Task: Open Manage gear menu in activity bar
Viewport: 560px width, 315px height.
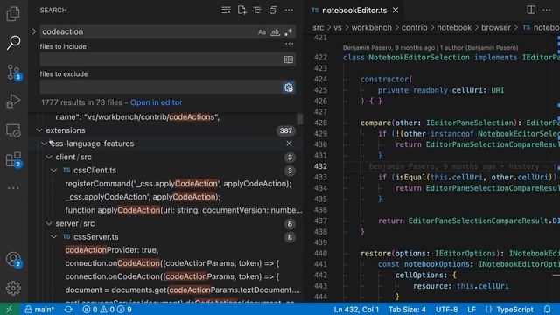Action: 13,288
